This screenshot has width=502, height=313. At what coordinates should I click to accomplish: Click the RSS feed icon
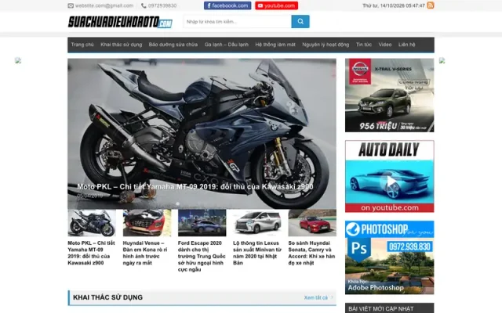431,5
